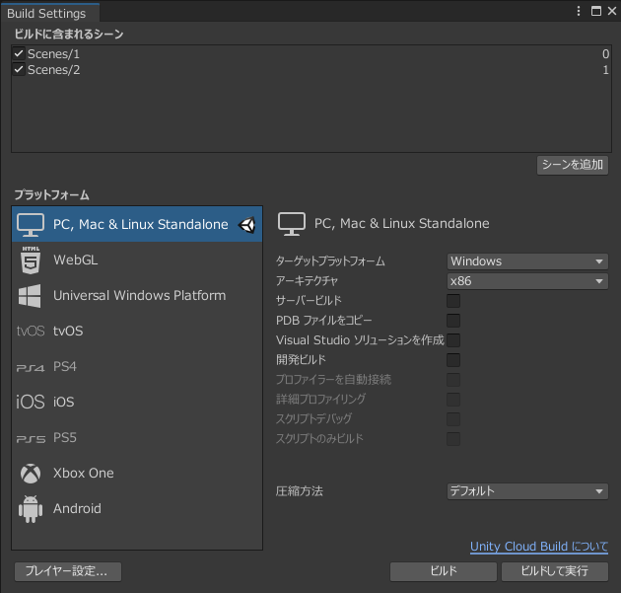Uncheck the Scenes/1 scene checkbox
The width and height of the screenshot is (621, 593).
click(19, 53)
